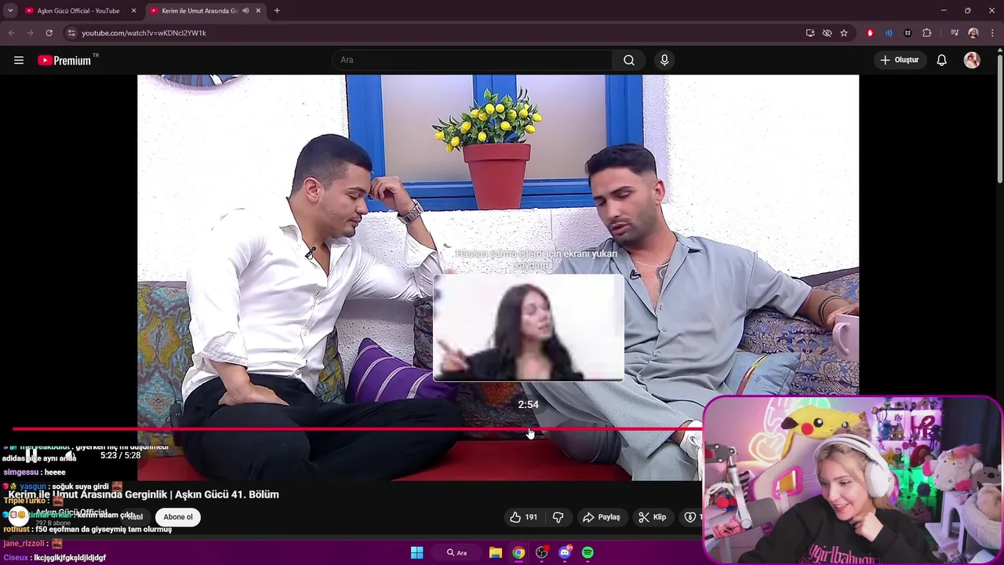Mute the tab via its speaker icon

pos(246,11)
